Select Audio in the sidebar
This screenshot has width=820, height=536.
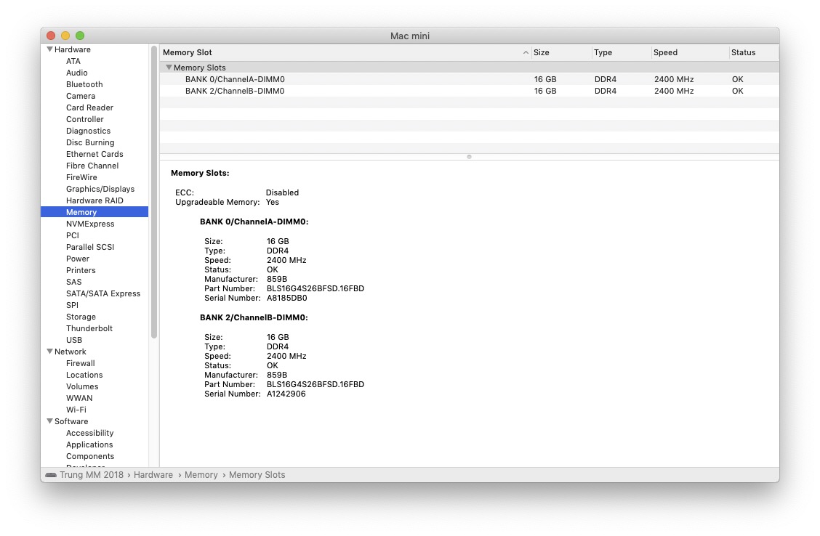click(x=77, y=73)
